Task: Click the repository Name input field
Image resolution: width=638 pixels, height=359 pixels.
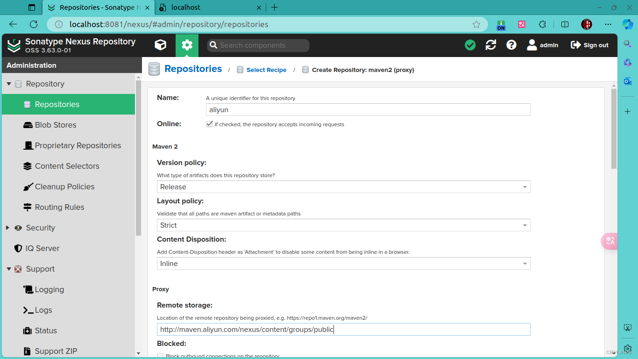Action: coord(368,109)
